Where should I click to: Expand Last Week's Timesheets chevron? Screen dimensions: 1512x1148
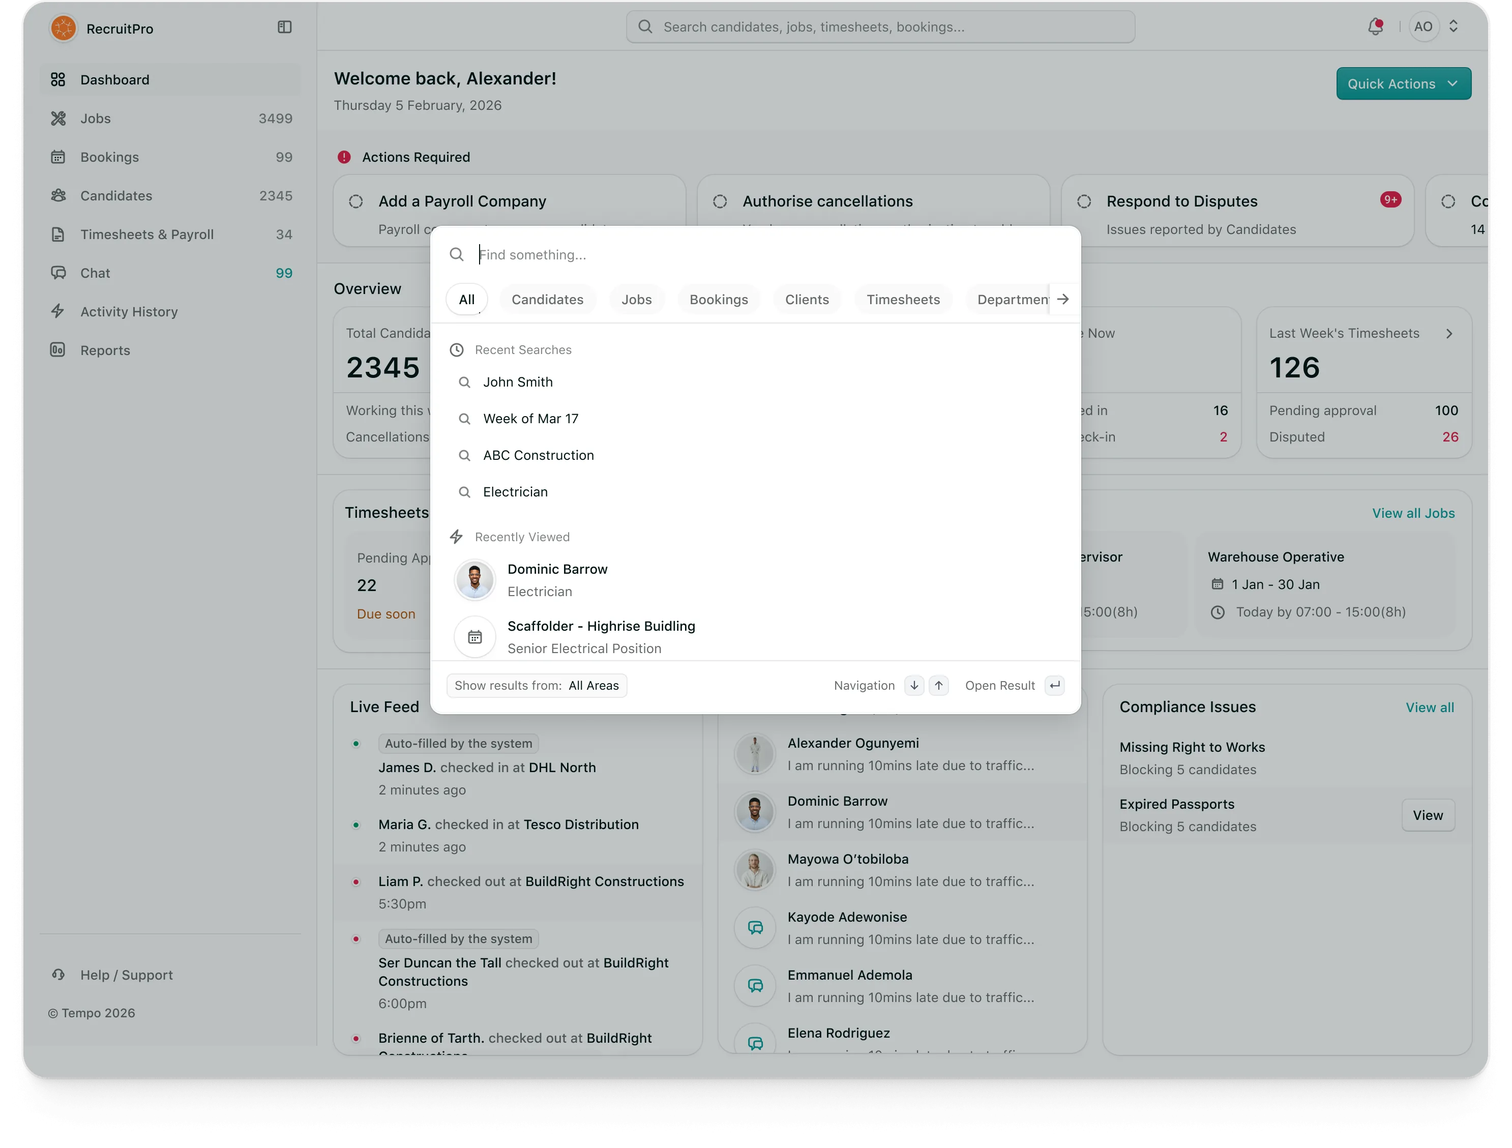[1448, 334]
